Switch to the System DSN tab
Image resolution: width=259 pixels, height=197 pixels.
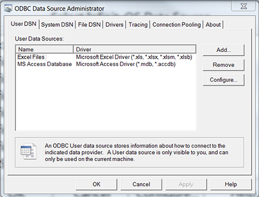pos(57,25)
